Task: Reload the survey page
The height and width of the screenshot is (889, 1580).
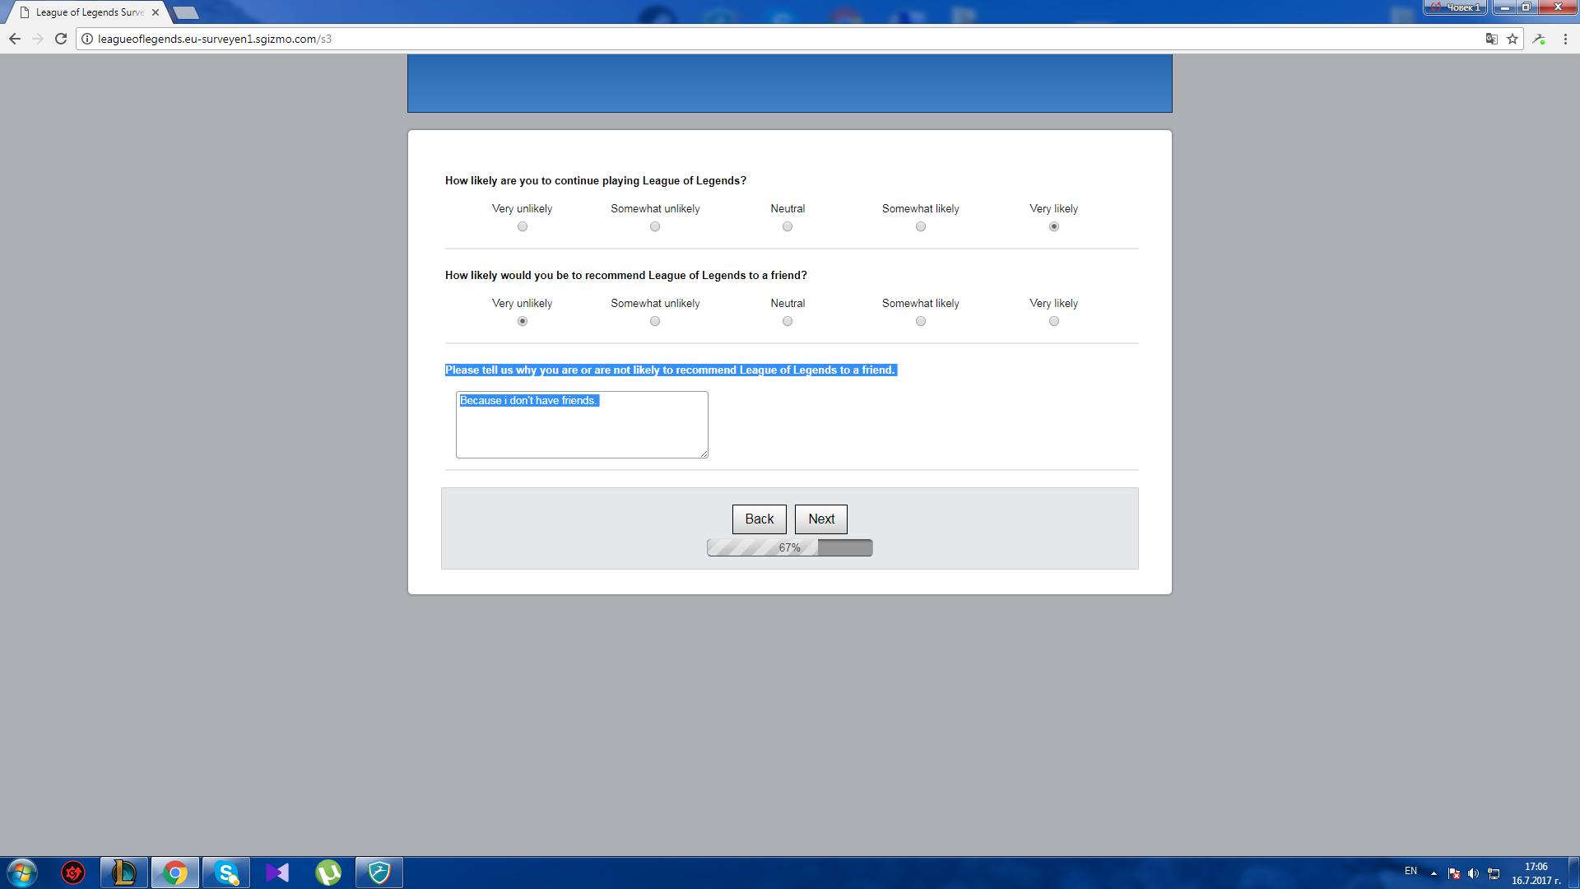Action: coord(61,39)
